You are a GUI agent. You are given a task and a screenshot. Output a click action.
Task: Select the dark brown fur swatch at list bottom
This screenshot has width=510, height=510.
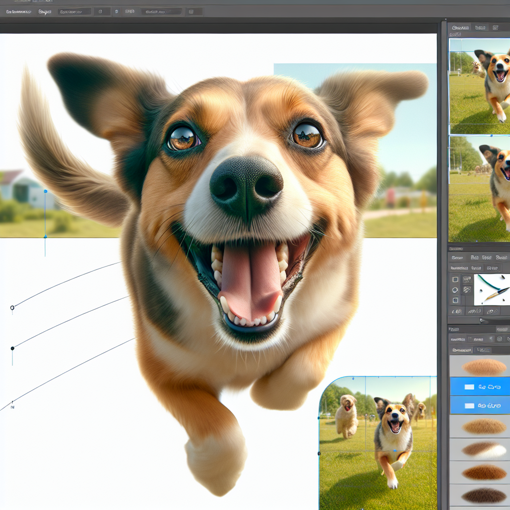click(x=480, y=496)
